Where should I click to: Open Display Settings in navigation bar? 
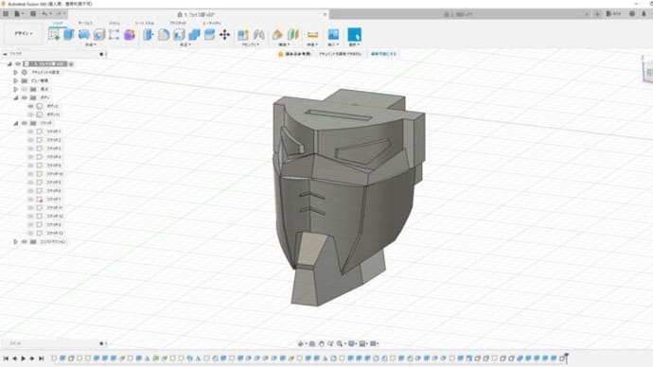352,343
